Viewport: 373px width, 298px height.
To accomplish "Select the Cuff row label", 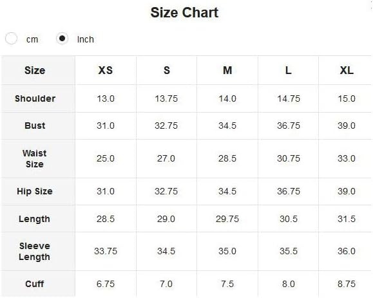I will click(x=35, y=284).
